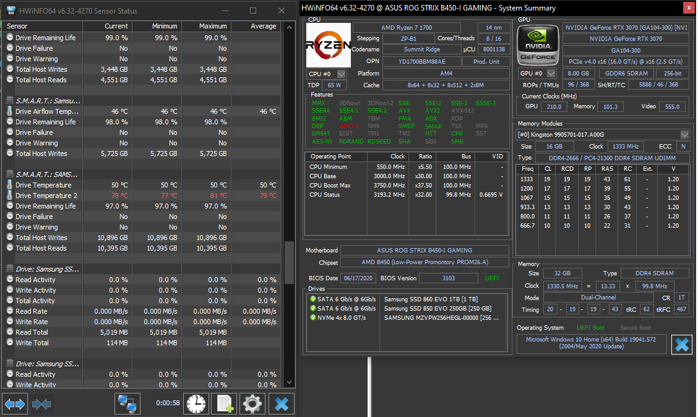This screenshot has width=698, height=417.
Task: Click the UEFI label next to BIOS Version
Action: pyautogui.click(x=492, y=278)
